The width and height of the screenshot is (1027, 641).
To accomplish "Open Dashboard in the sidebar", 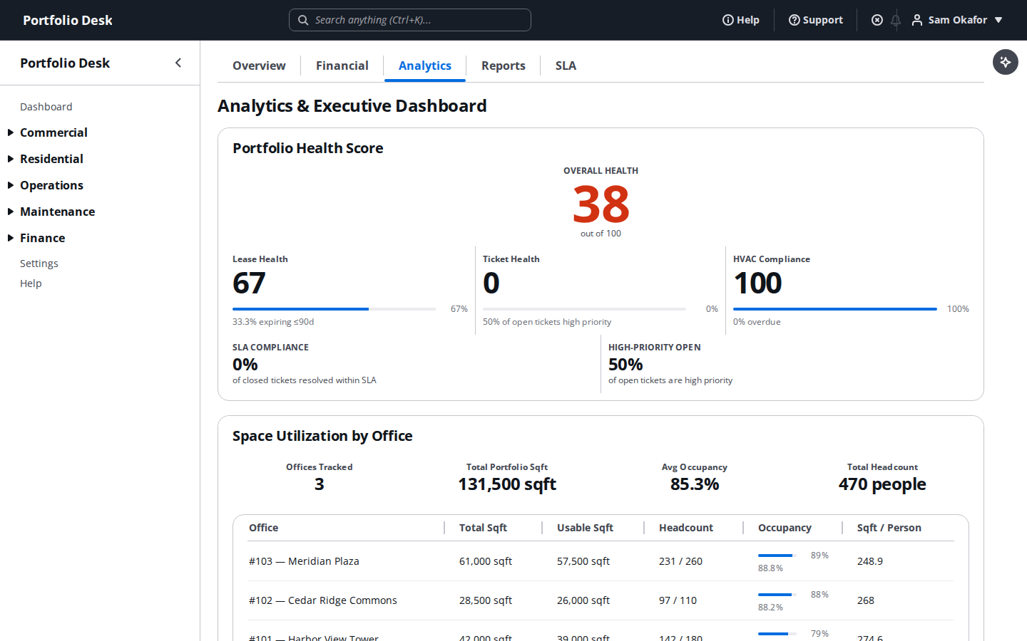I will pyautogui.click(x=46, y=107).
